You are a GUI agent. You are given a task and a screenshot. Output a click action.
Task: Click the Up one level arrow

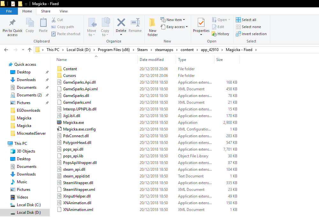(30, 50)
